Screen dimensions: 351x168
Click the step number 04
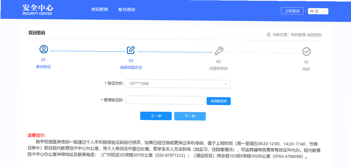(306, 62)
